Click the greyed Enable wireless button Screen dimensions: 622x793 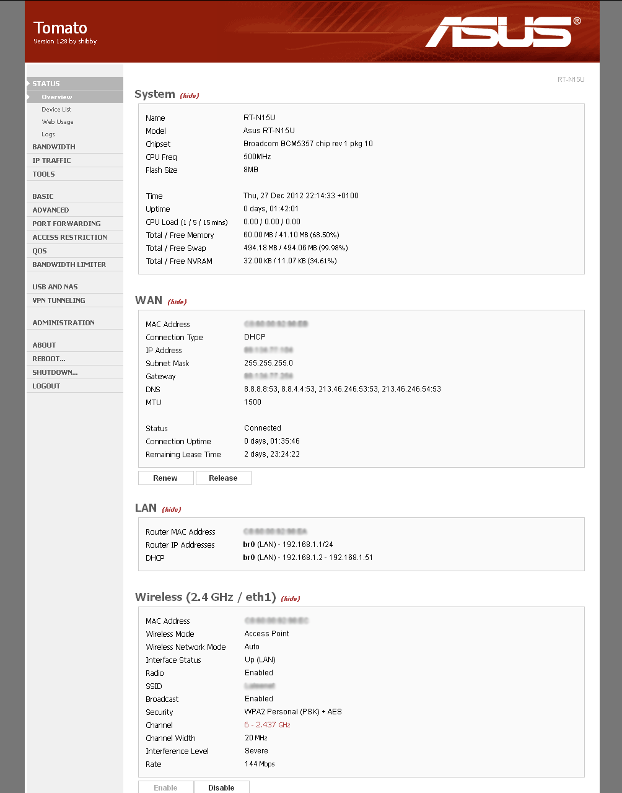(165, 787)
